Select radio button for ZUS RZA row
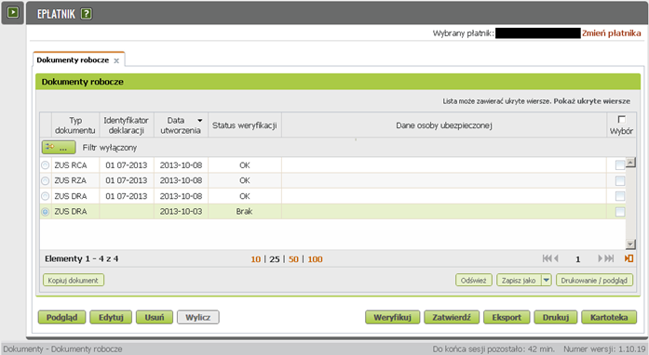 [x=45, y=180]
